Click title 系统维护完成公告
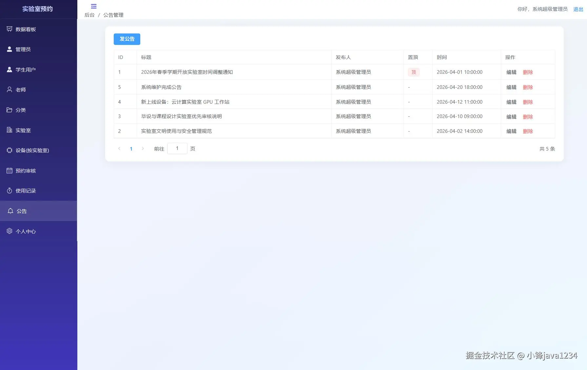This screenshot has height=370, width=587. (x=161, y=87)
